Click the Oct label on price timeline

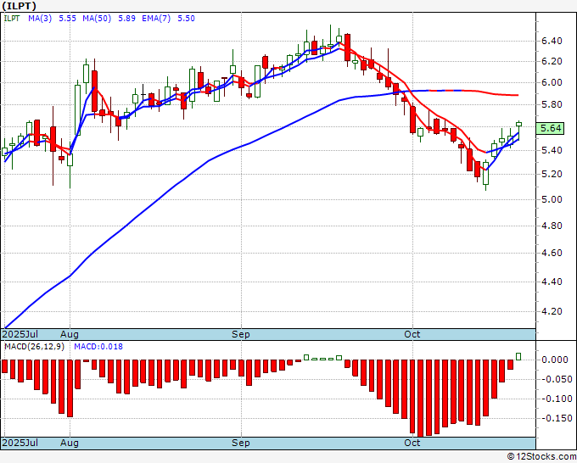pyautogui.click(x=412, y=334)
